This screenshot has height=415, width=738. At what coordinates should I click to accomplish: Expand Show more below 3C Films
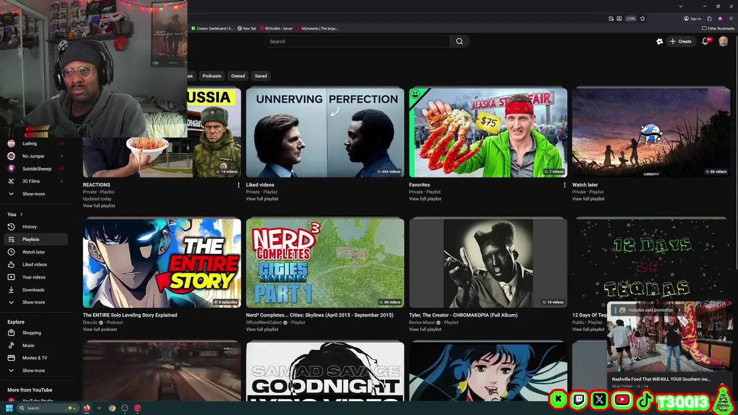(37, 194)
